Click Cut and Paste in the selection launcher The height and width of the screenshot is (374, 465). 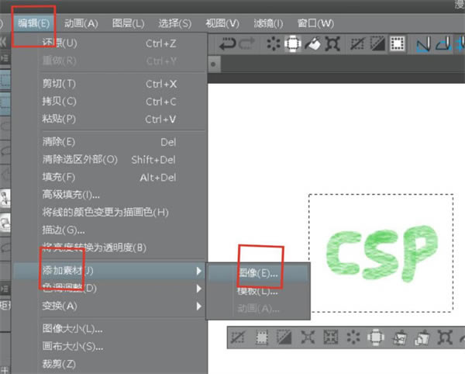point(399,338)
